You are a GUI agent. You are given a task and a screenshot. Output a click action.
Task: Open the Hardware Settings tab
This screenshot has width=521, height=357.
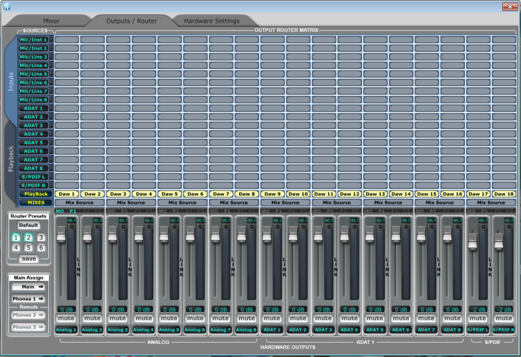point(212,21)
